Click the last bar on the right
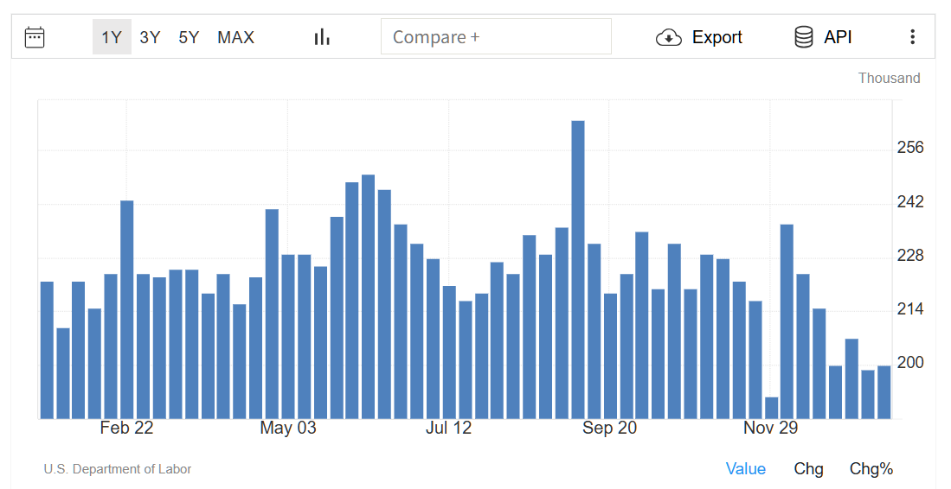This screenshot has width=951, height=489. coord(884,392)
